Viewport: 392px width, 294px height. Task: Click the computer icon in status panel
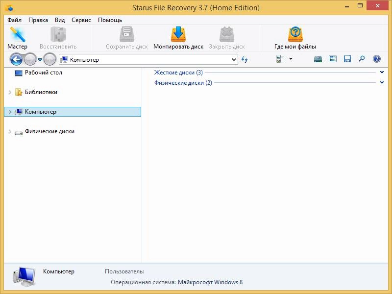(x=24, y=276)
